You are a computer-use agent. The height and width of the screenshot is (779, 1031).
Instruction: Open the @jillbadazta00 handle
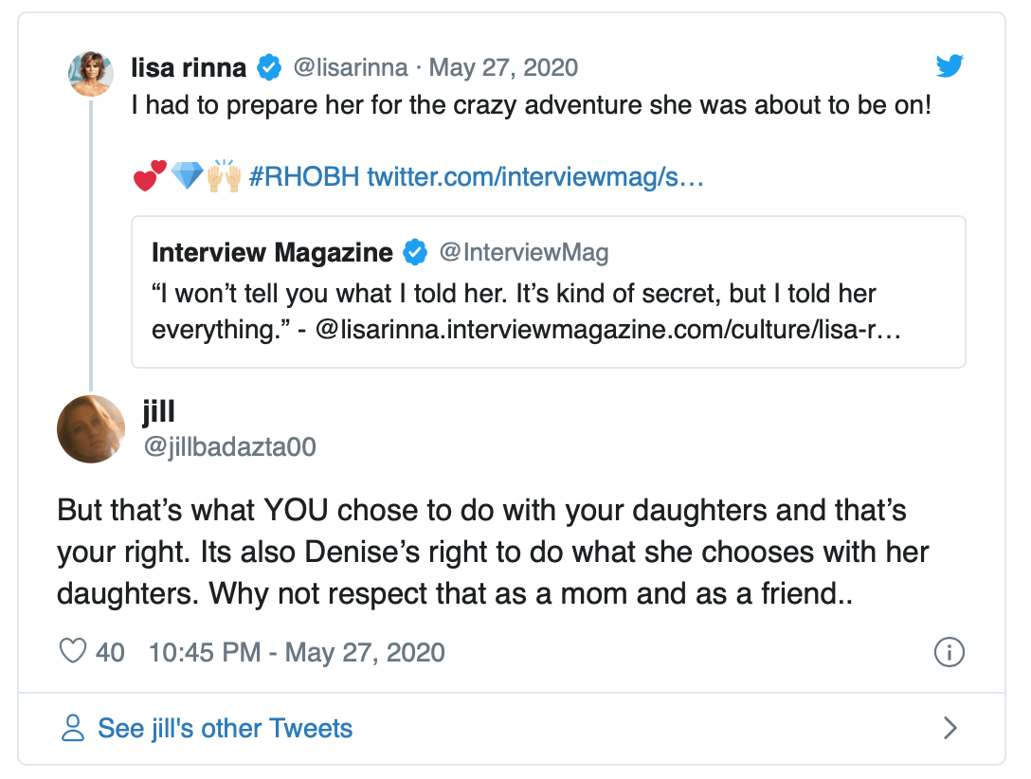[x=228, y=446]
